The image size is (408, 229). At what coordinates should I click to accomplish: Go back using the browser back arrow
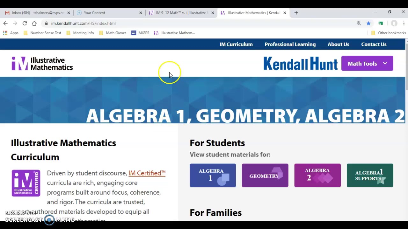pyautogui.click(x=5, y=23)
